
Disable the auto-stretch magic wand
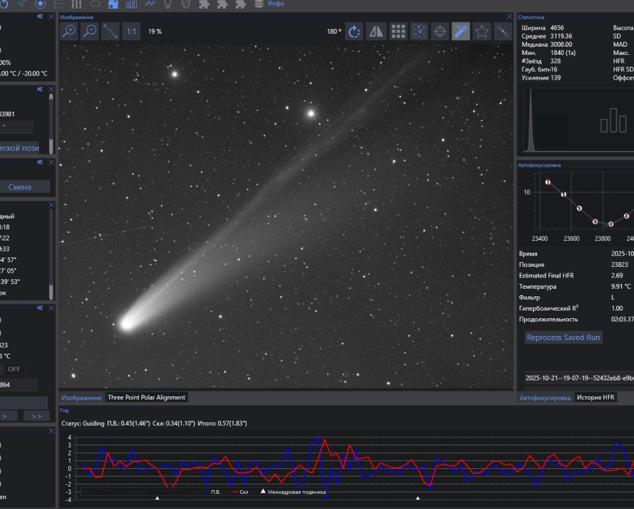[x=461, y=31]
